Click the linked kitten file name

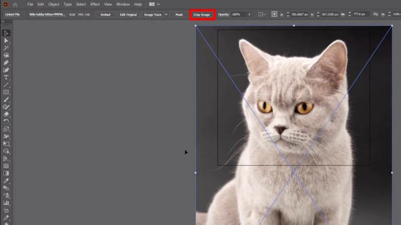click(x=47, y=14)
